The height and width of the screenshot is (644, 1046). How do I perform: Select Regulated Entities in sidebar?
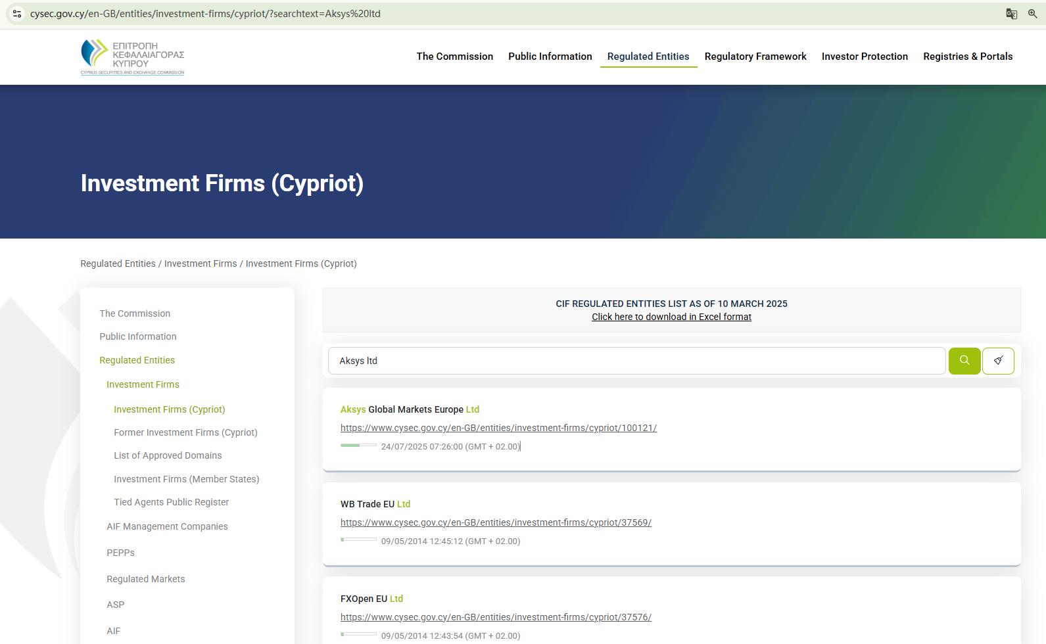(x=137, y=360)
